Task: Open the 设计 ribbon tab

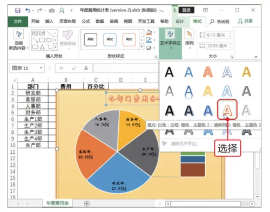Action: click(180, 22)
